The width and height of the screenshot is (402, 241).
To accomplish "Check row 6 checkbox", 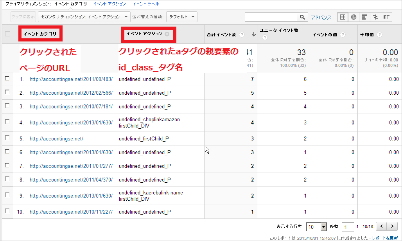I will click(x=7, y=151).
